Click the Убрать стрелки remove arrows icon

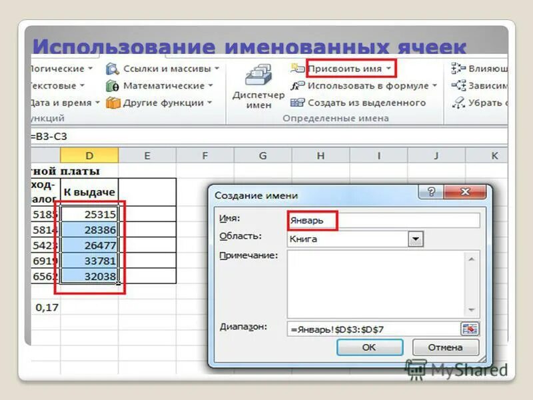[458, 103]
